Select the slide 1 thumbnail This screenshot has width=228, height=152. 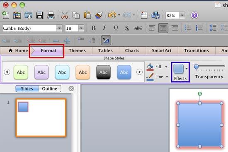coord(41,118)
